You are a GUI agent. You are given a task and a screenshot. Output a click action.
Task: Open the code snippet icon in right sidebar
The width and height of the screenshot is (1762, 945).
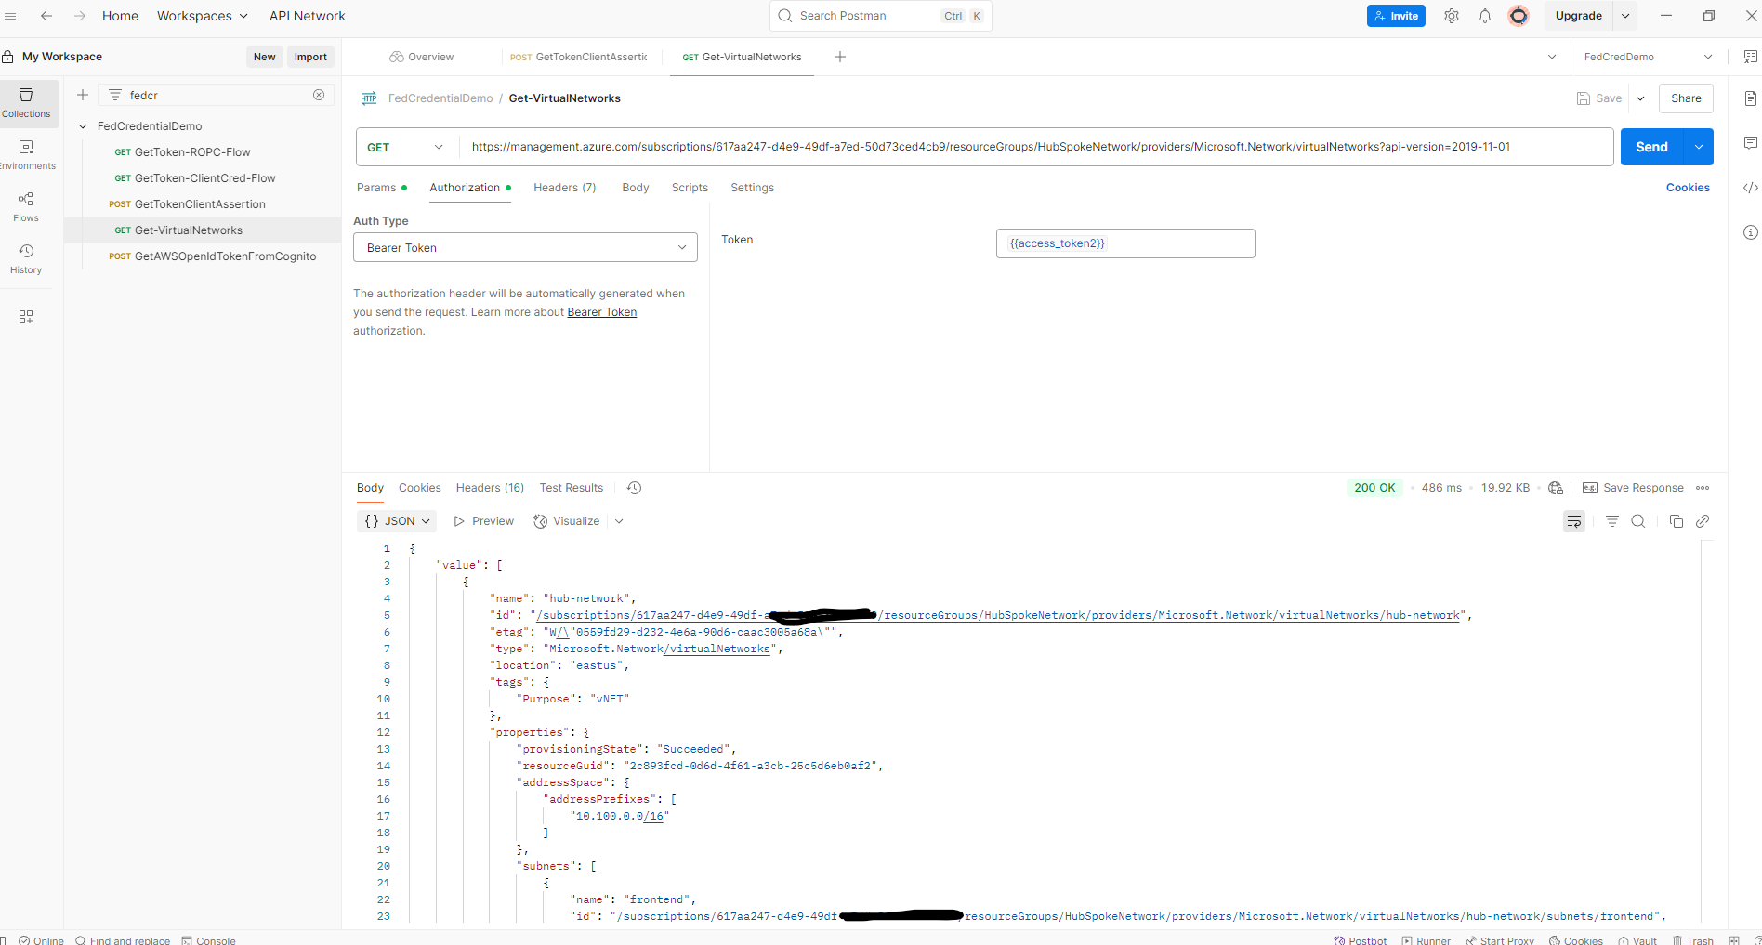click(x=1751, y=188)
